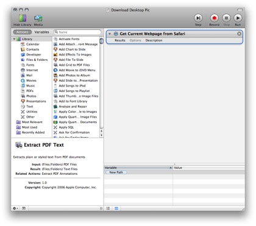Select the Add to Font Library action
The image size is (256, 226).
click(x=73, y=101)
